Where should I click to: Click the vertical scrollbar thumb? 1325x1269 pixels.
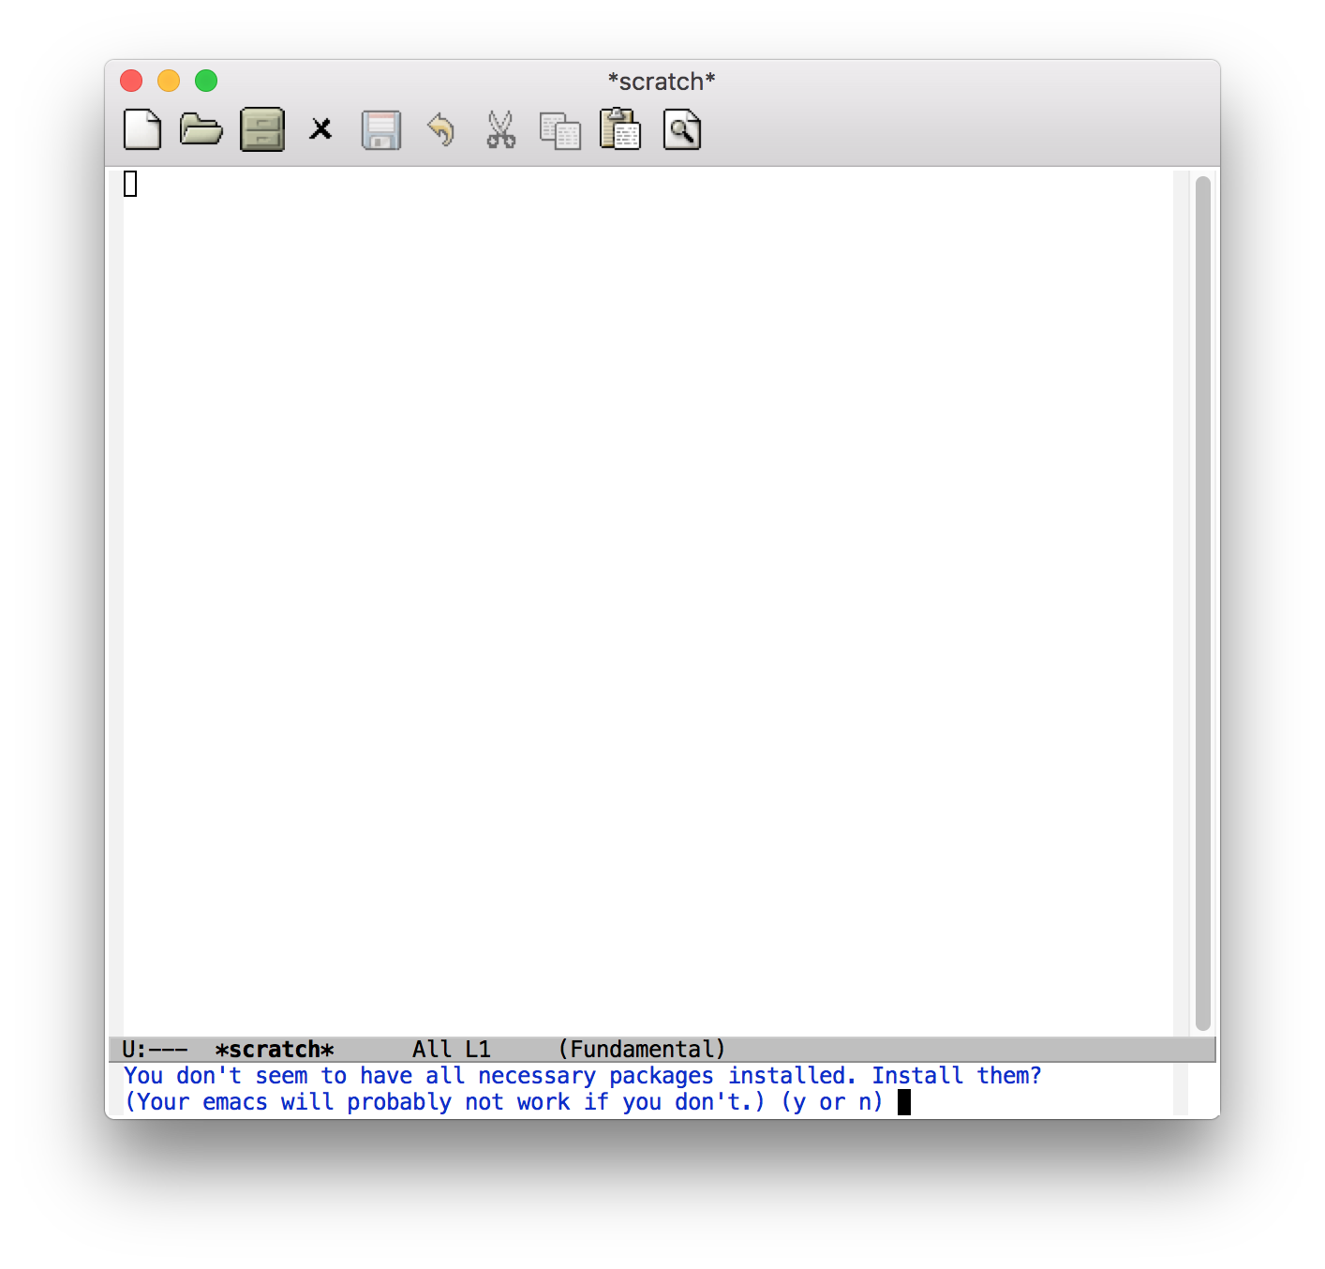click(1203, 603)
